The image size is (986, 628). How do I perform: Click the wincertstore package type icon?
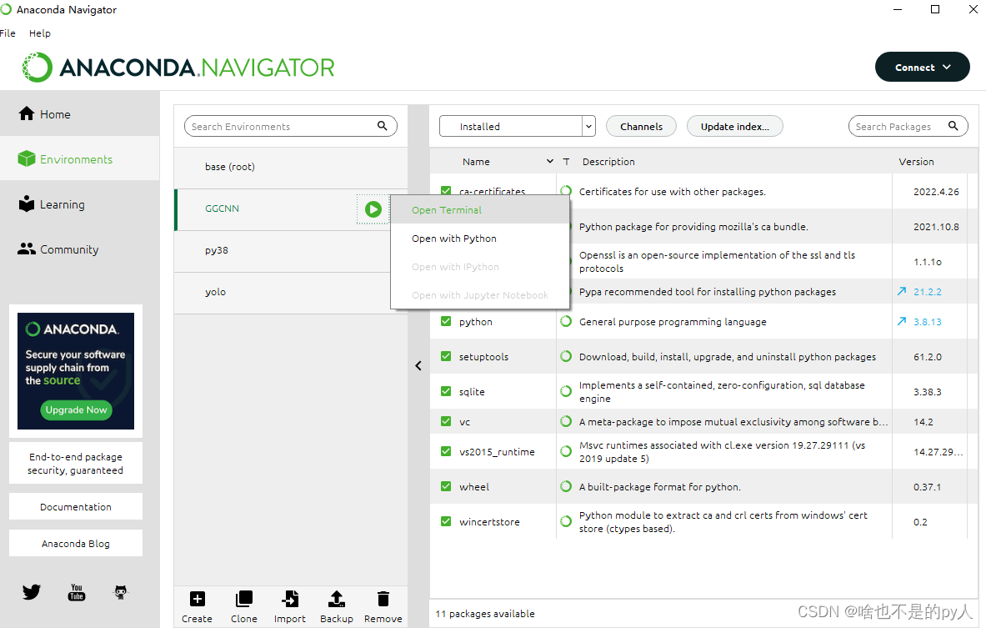566,521
